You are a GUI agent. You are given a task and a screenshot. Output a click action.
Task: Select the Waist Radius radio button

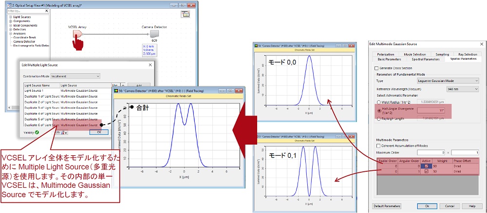click(380, 102)
